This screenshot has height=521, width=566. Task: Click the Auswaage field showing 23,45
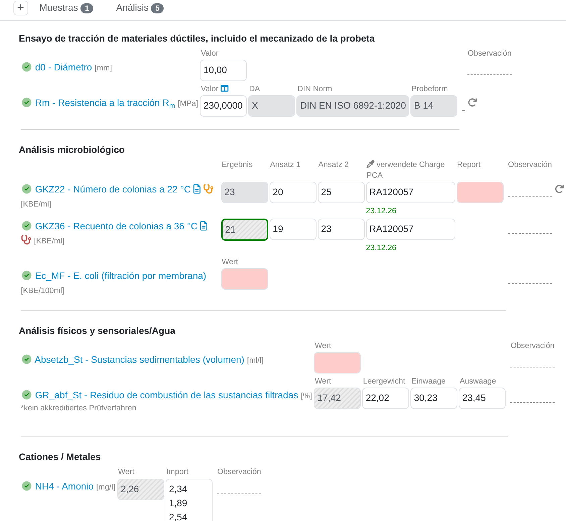(482, 398)
